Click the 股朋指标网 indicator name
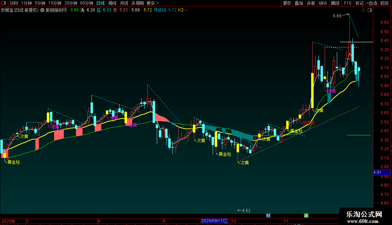392x225 pixels. [x=56, y=10]
